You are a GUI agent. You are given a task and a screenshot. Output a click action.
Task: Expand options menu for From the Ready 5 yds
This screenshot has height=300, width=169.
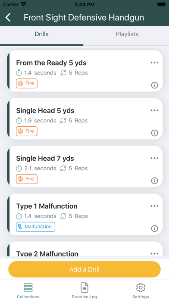[x=154, y=62]
